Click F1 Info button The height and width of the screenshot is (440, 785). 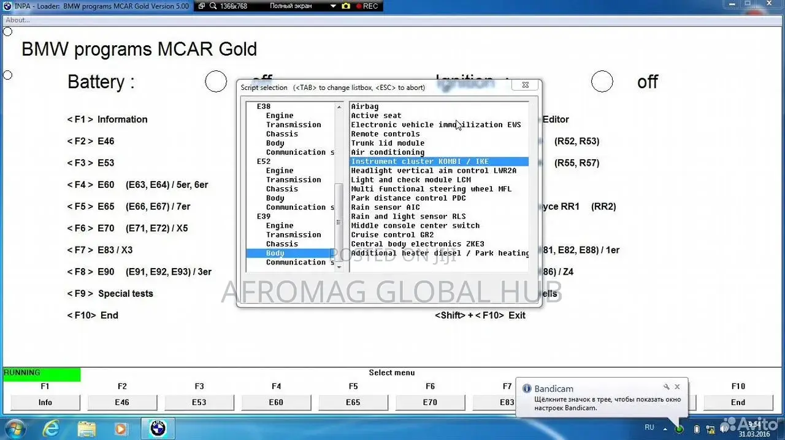pyautogui.click(x=45, y=402)
